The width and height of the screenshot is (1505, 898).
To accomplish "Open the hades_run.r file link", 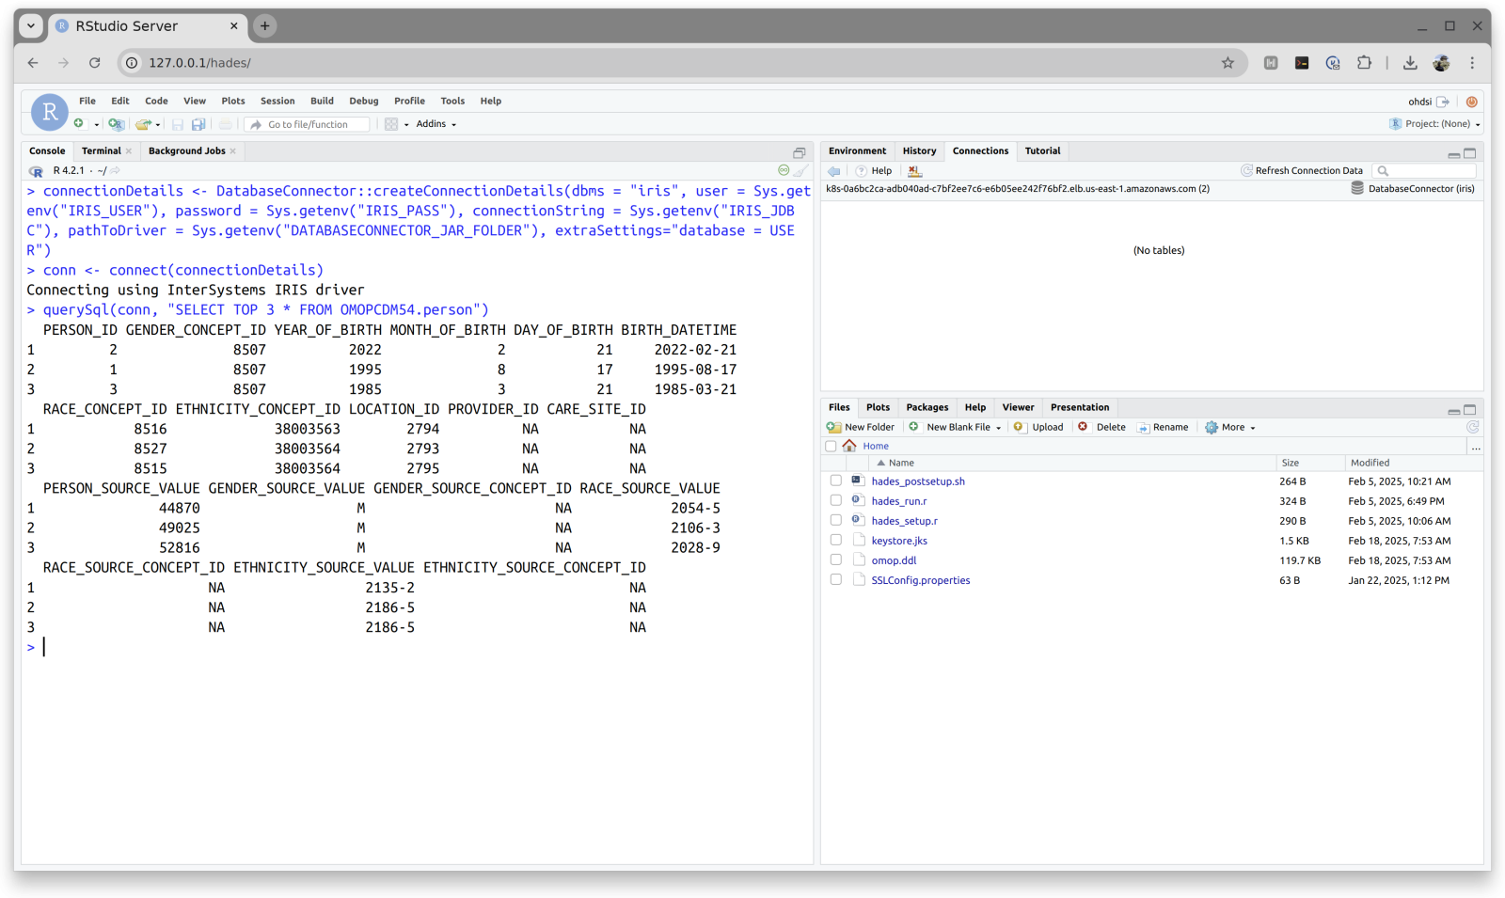I will [x=898, y=501].
